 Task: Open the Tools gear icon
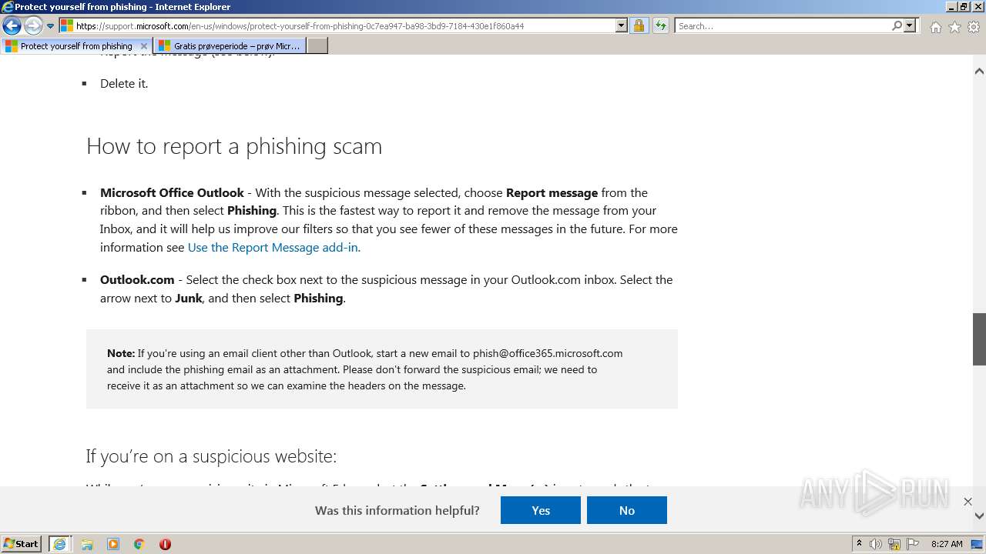(974, 27)
